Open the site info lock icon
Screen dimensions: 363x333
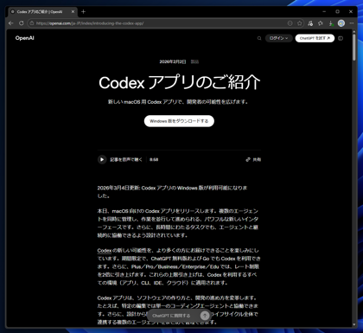(x=32, y=23)
